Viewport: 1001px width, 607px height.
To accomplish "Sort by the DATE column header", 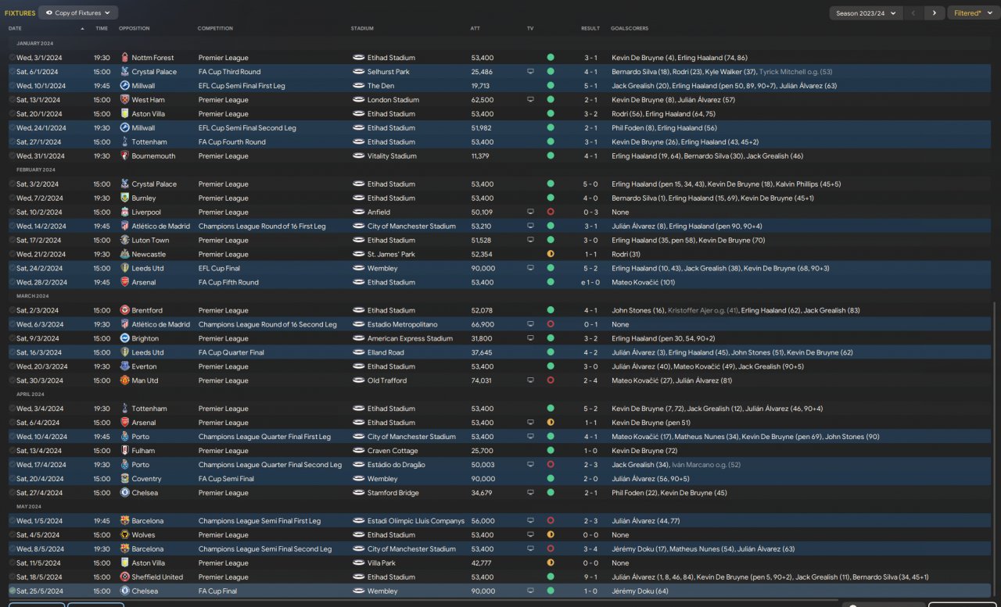I will [x=16, y=29].
